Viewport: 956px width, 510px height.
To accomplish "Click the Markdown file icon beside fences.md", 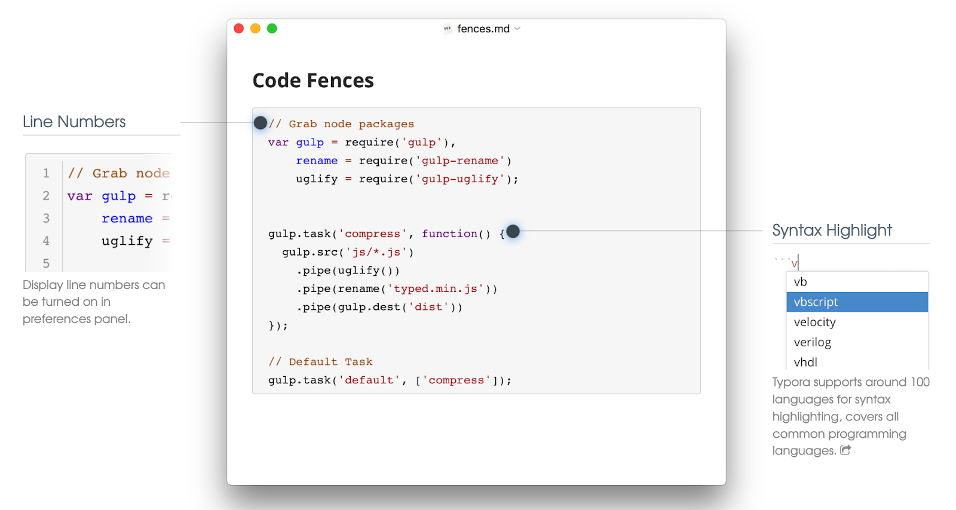I will [447, 28].
